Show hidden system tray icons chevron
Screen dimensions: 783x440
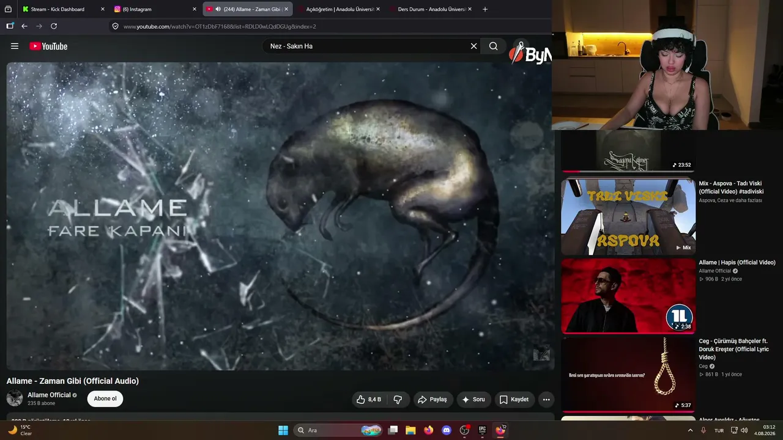[691, 430]
